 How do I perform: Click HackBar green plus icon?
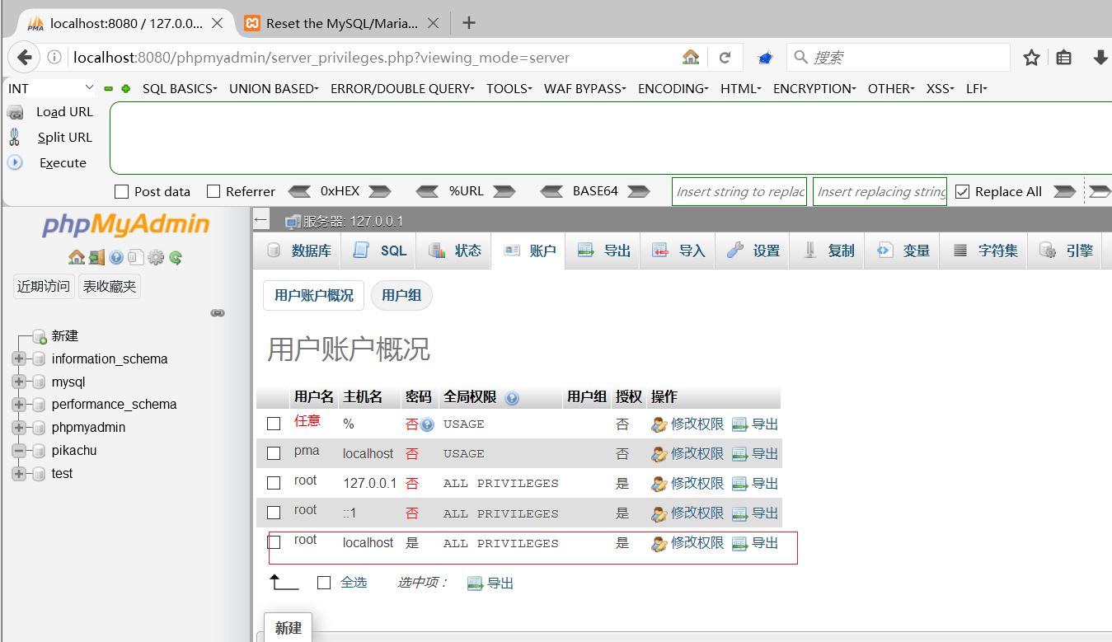click(125, 88)
